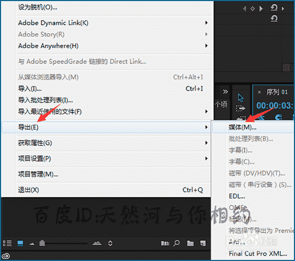Viewport: 295px width, 261px height.
Task: Click the thumbnail zoom slider handle
Action: click(x=42, y=243)
